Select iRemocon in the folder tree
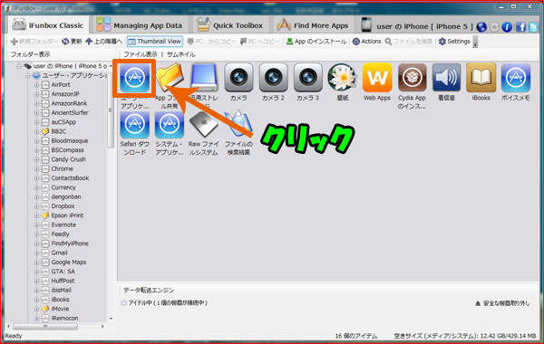The image size is (544, 344). point(64,319)
